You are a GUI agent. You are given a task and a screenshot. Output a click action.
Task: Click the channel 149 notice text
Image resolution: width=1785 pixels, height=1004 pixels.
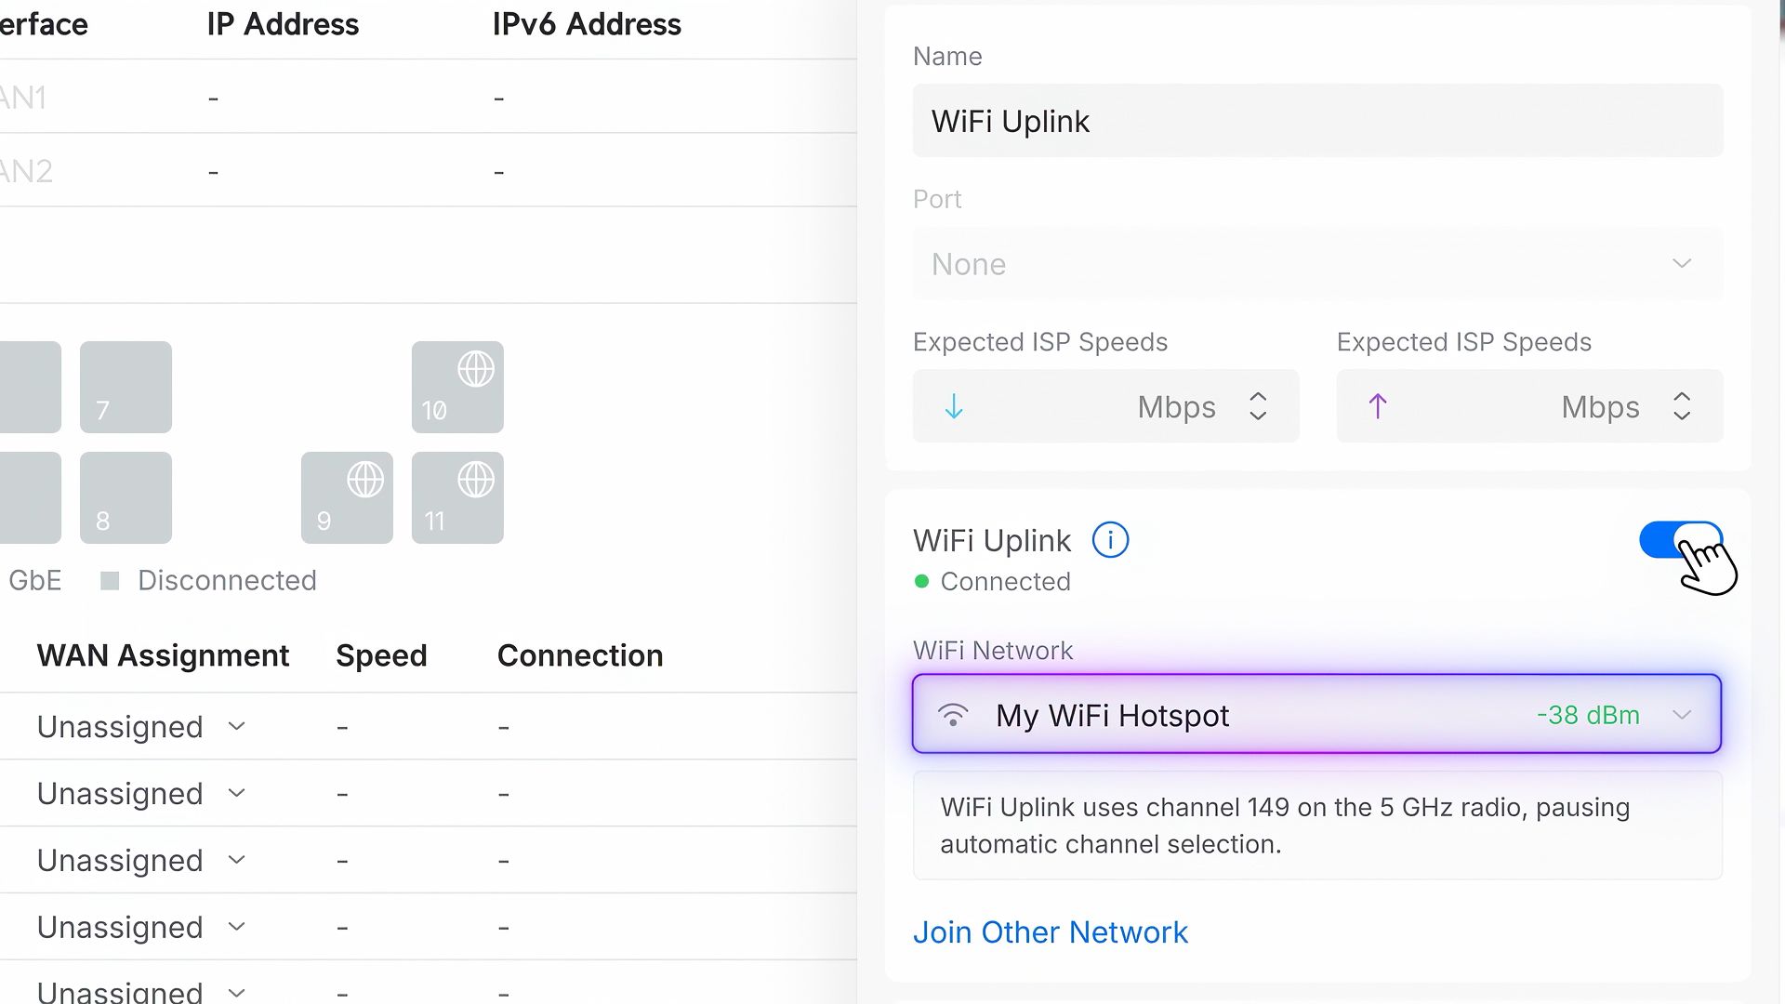[x=1285, y=826]
